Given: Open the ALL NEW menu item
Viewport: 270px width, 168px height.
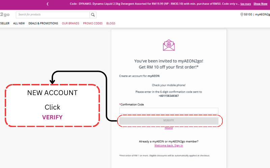Looking at the screenshot, I should [x=19, y=24].
